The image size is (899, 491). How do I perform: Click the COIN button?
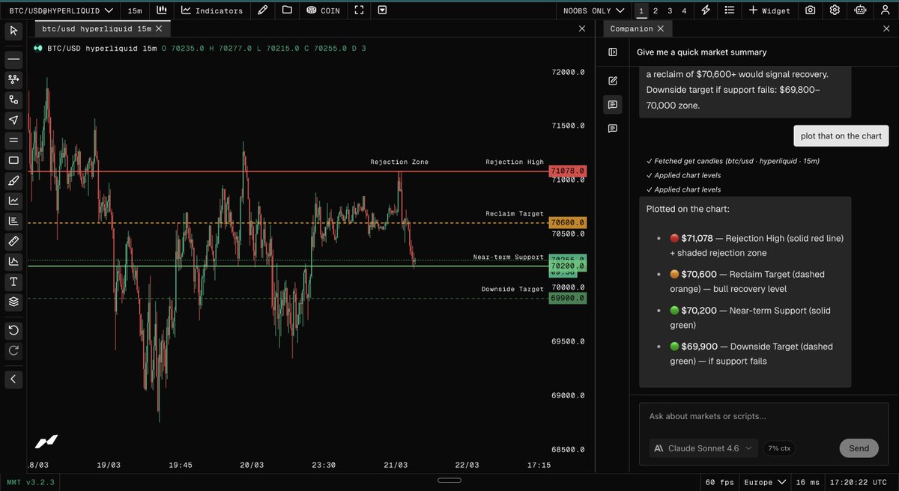(323, 10)
